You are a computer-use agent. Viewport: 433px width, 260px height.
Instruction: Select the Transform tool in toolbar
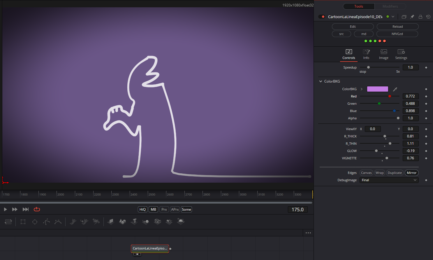pos(8,222)
